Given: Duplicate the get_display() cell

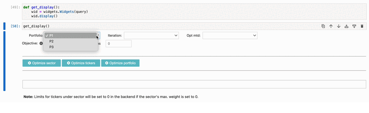Looking at the screenshot, I should 323,26.
